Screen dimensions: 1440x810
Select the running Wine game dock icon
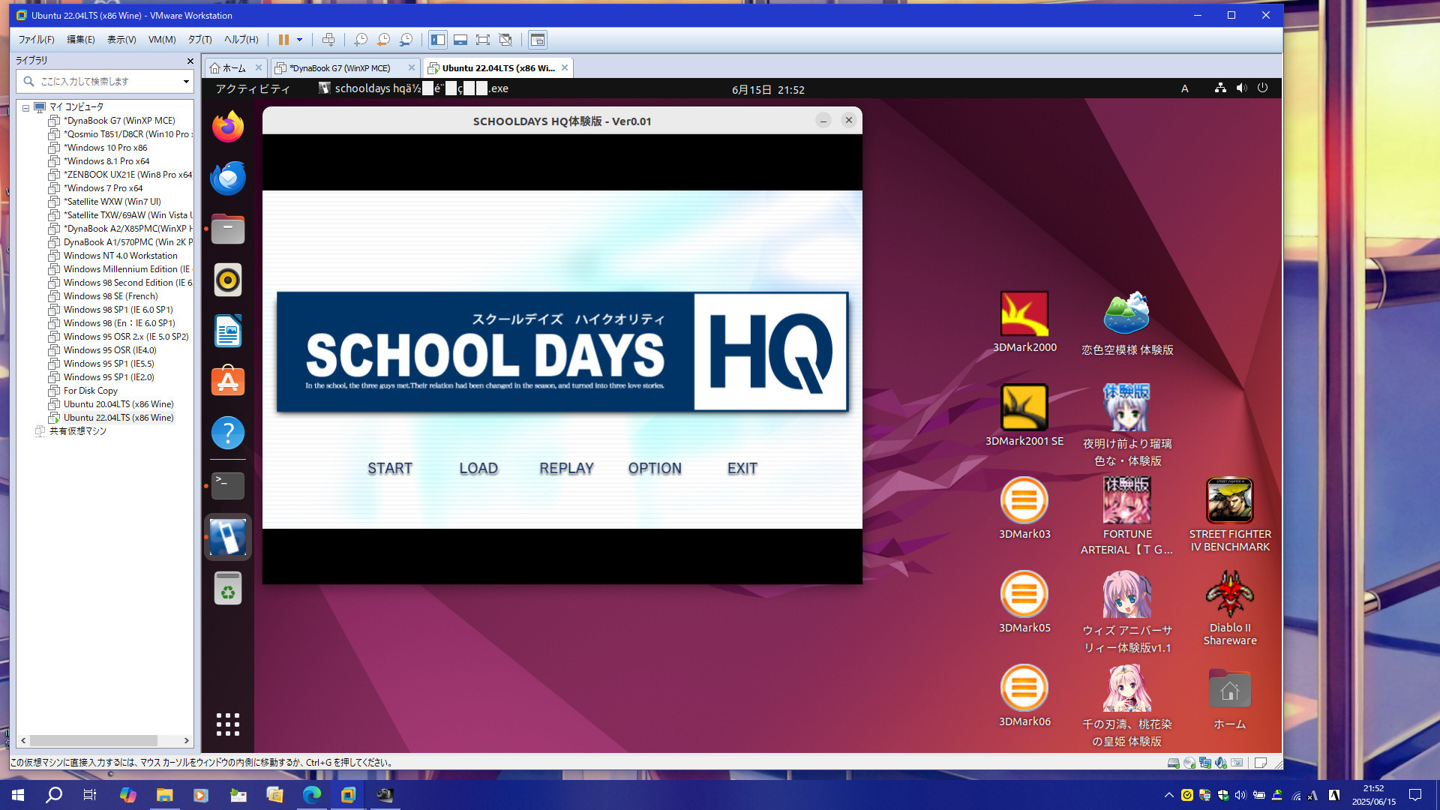point(228,537)
